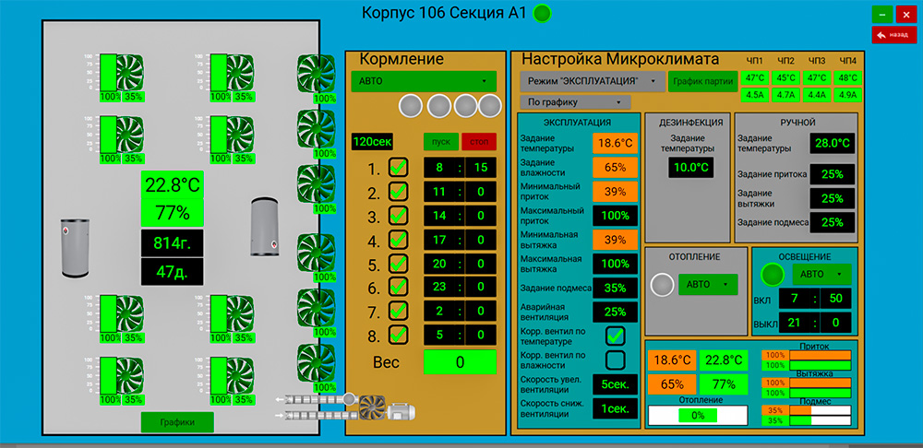Click the green lighting indicator under ОСВЕЩЕНИЕ
This screenshot has height=448, width=923.
[x=773, y=275]
